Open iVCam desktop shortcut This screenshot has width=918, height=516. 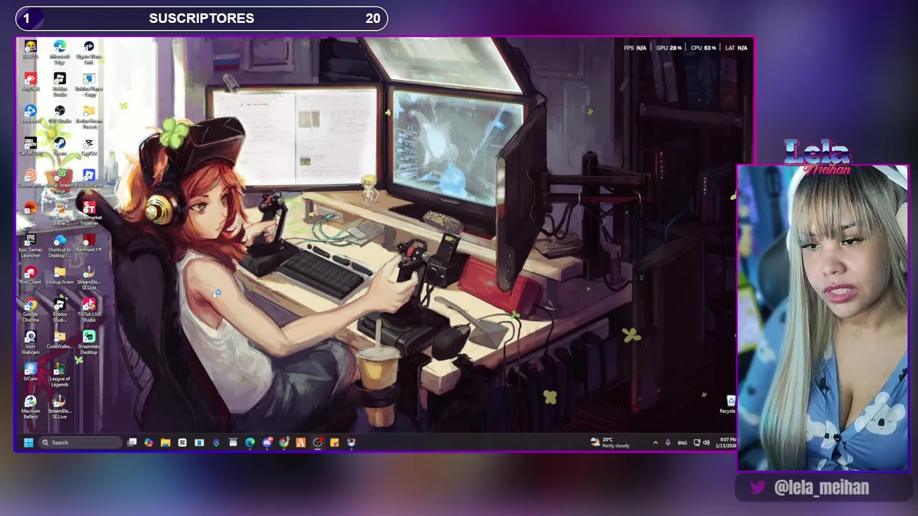(x=30, y=372)
